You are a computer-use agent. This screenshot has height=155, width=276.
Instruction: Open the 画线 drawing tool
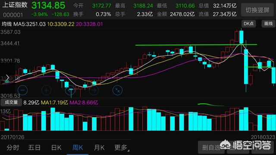(268, 24)
